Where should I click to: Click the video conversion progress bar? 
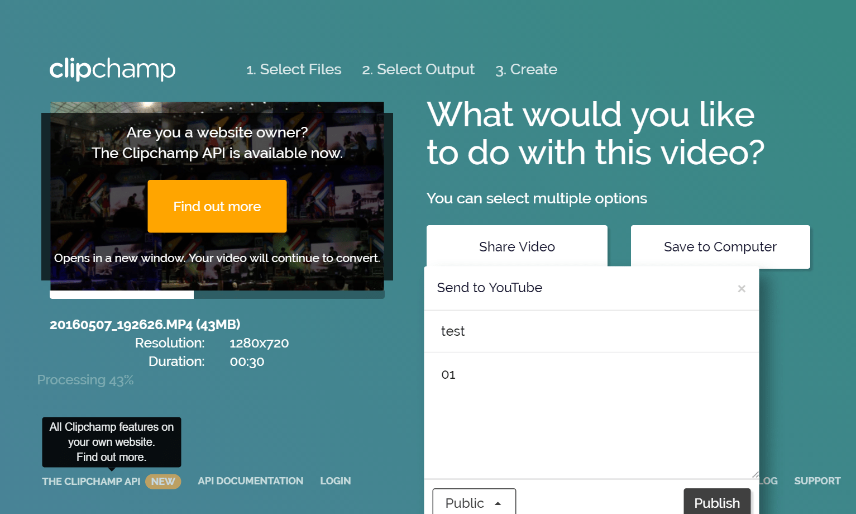point(217,294)
